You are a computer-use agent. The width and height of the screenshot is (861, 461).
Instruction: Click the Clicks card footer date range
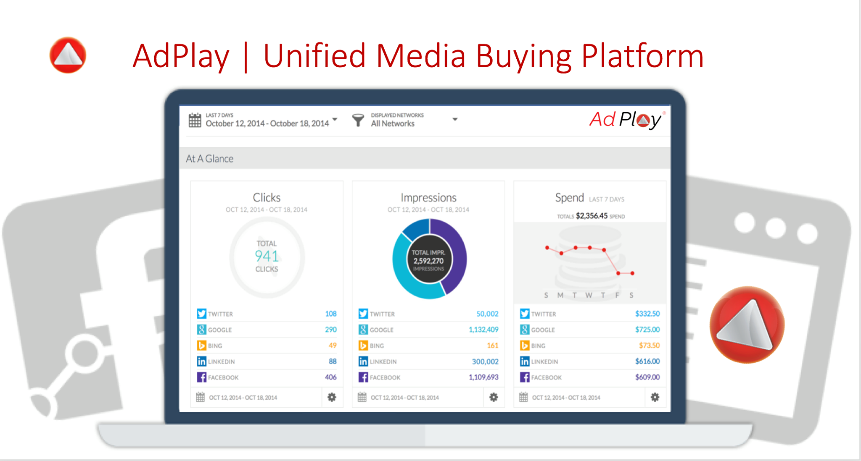243,398
